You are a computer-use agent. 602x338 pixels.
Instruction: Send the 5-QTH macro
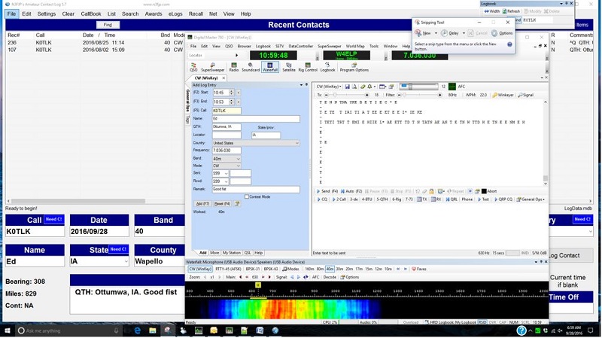pyautogui.click(x=382, y=199)
